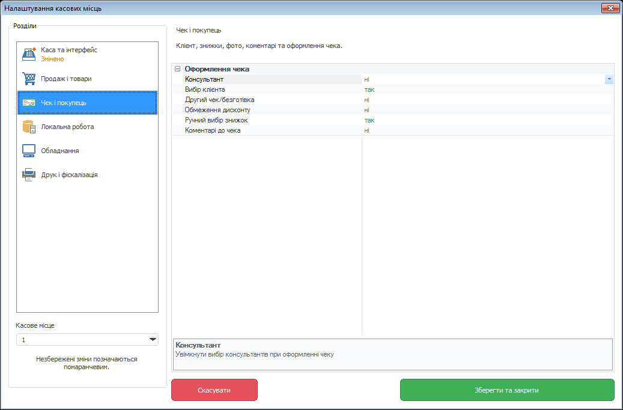Click the shopping cart icon for Продаж і товари
The height and width of the screenshot is (410, 623).
pos(29,79)
